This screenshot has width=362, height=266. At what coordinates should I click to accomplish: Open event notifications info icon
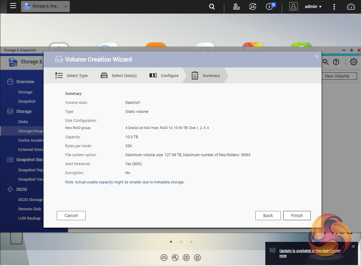(269, 6)
